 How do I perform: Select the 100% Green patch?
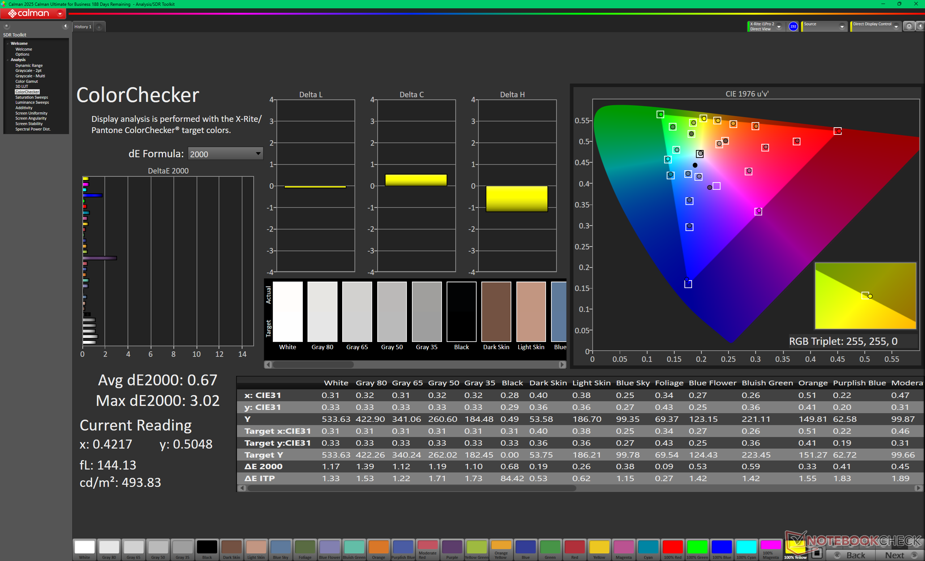coord(697,550)
